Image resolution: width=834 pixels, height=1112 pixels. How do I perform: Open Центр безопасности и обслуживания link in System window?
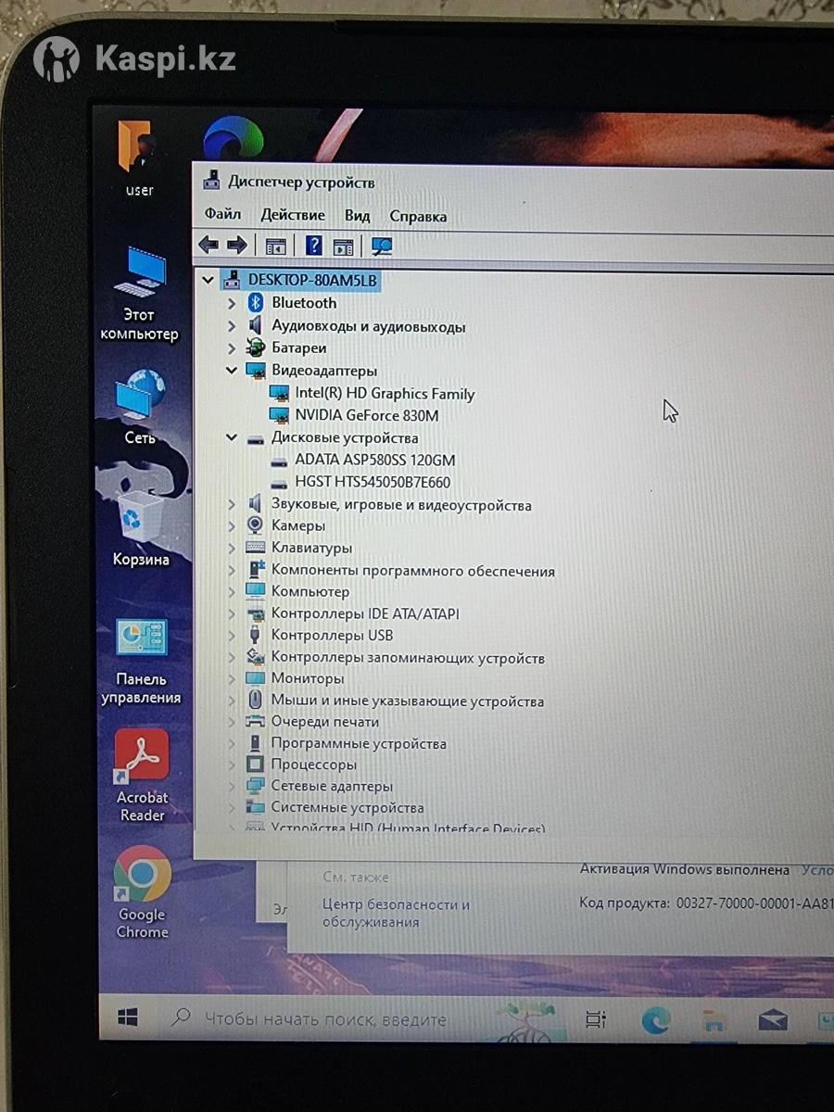tap(396, 913)
